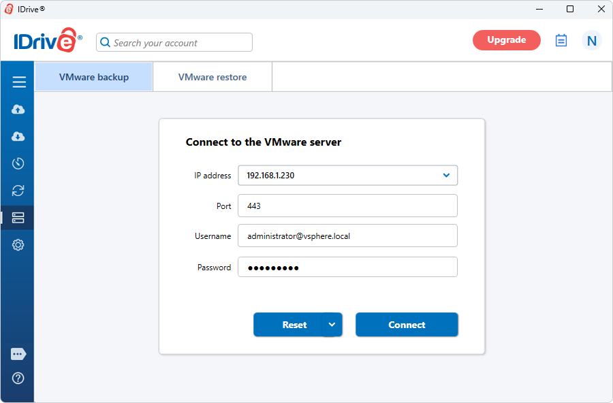Viewport: 613px width, 403px height.
Task: Open the cloud Backup section
Action: click(x=18, y=110)
